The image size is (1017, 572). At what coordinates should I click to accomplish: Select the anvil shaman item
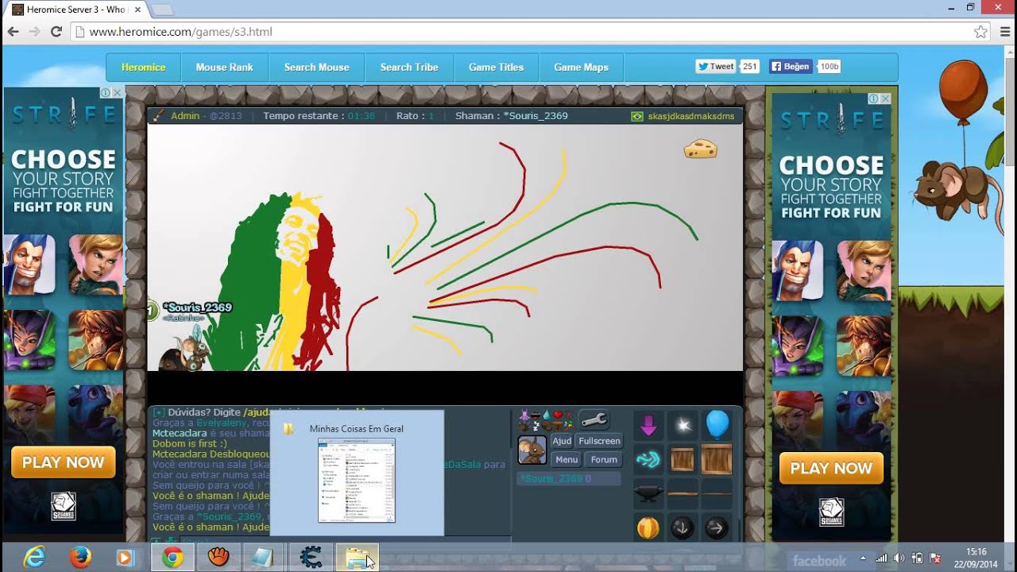pyautogui.click(x=648, y=493)
